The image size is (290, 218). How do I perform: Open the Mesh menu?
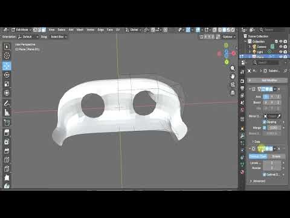click(x=80, y=30)
